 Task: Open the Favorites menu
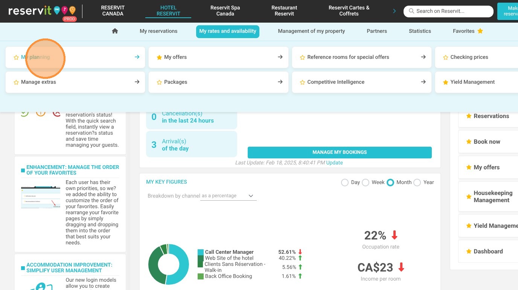(468, 31)
